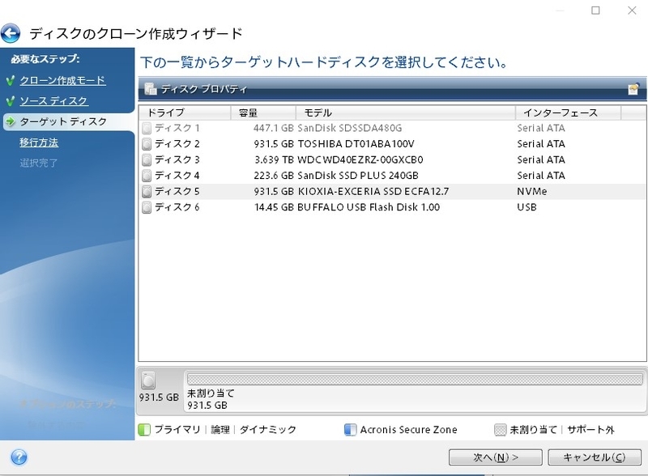Image resolution: width=648 pixels, height=476 pixels.
Task: Go to the クローン作成モード step
Action: (63, 80)
